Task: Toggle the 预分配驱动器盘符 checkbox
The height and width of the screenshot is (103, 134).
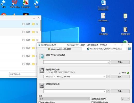Action: tap(93, 102)
